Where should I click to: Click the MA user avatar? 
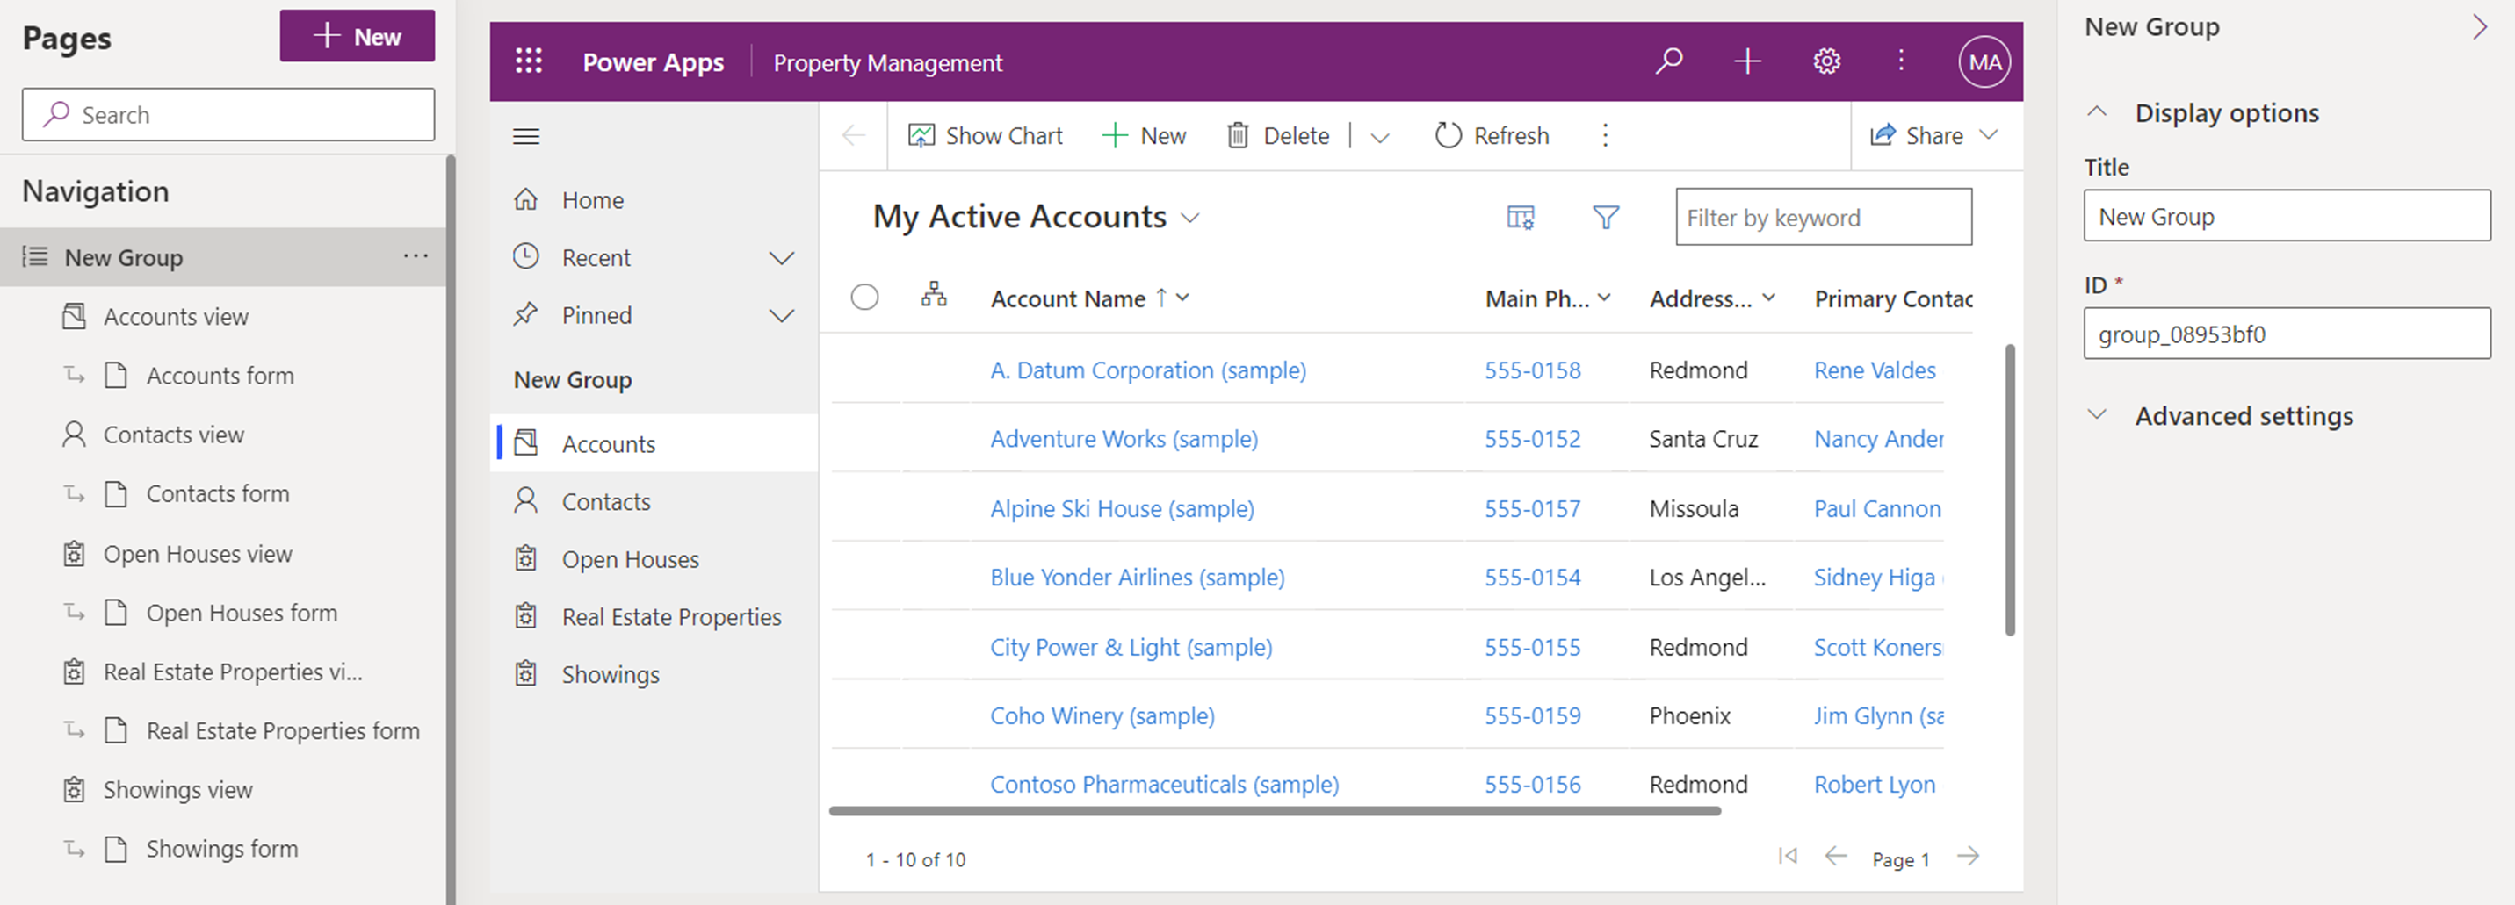1984,62
